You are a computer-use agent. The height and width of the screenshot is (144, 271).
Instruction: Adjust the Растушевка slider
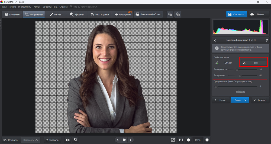[240, 76]
